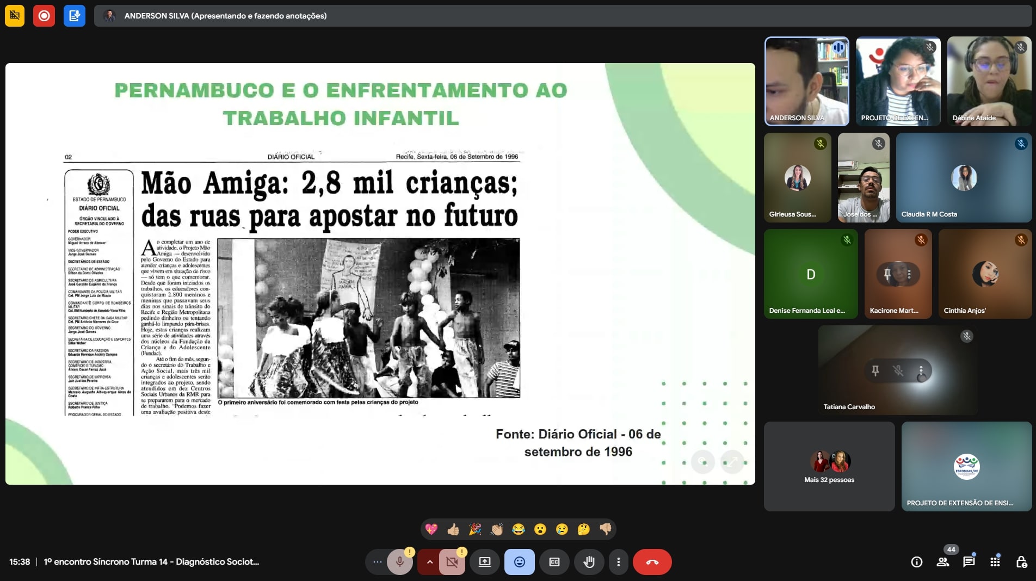The image size is (1036, 581).
Task: Open the activities grid icon
Action: [x=995, y=562]
